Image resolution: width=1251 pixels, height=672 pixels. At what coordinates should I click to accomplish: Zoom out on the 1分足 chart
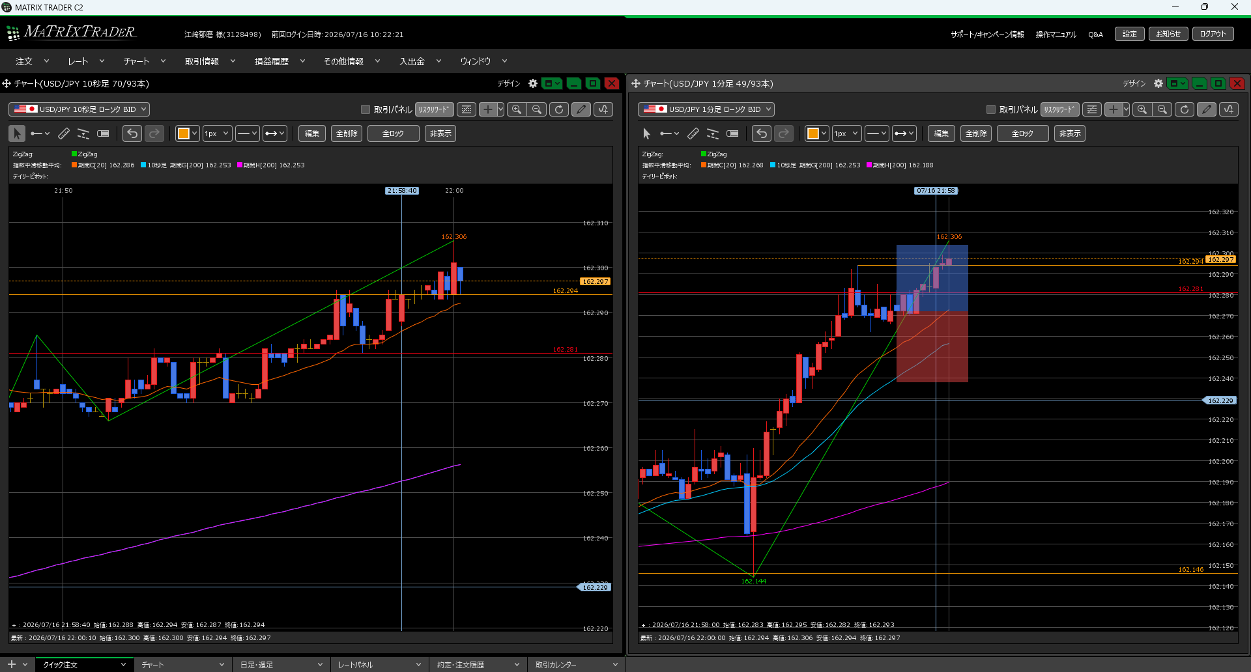(x=1162, y=109)
